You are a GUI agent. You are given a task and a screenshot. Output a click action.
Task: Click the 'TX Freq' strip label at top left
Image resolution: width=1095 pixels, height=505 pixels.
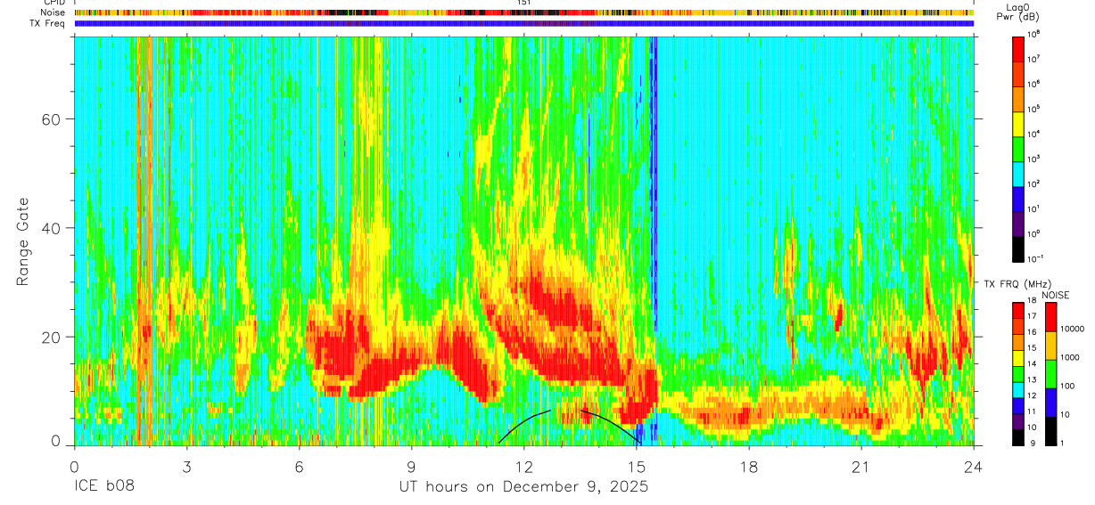(x=49, y=23)
